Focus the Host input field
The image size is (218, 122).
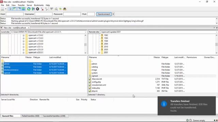15,14
